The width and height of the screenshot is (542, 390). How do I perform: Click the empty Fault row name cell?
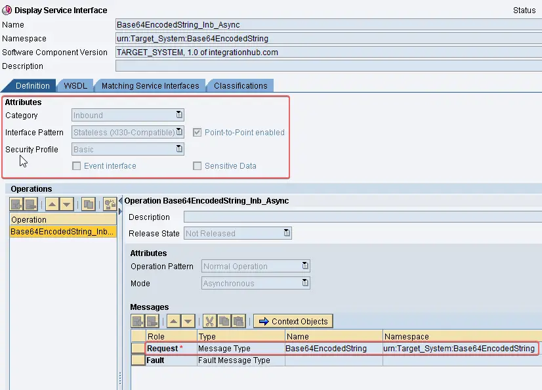pyautogui.click(x=334, y=360)
